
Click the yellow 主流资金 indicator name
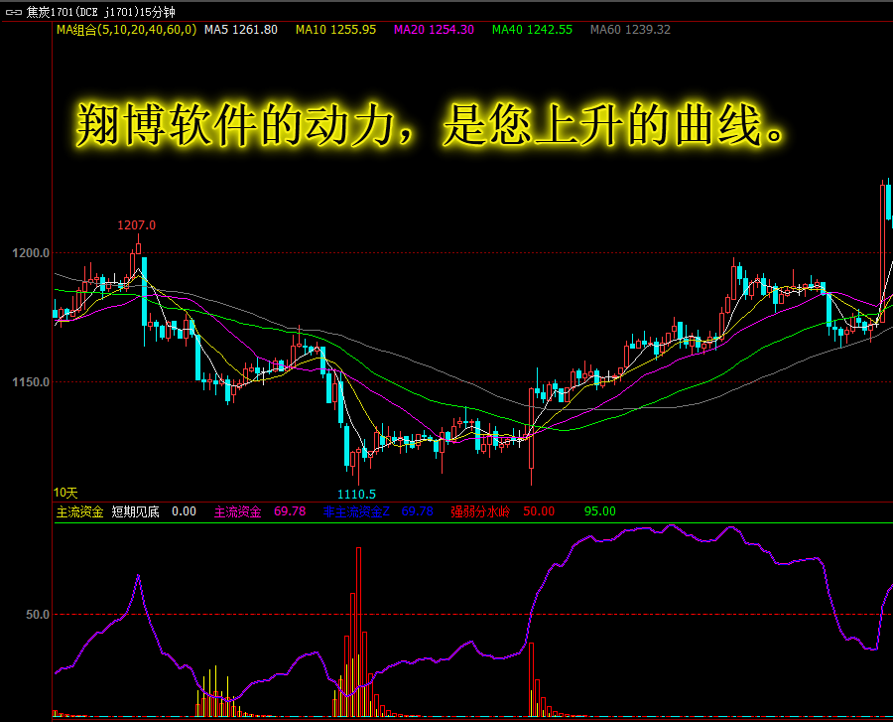coord(79,511)
